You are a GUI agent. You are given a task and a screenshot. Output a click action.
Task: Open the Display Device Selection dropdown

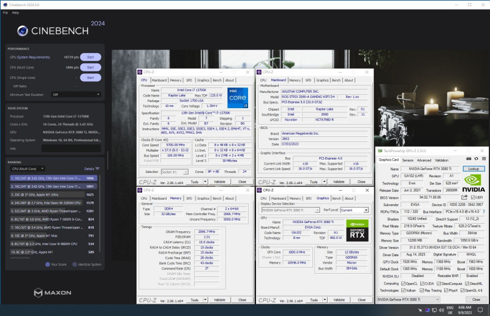[290, 210]
